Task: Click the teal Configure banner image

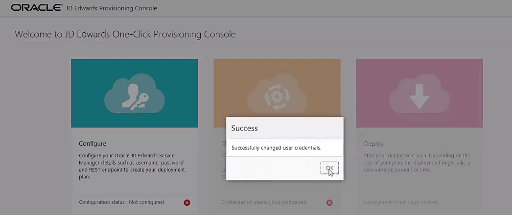Action: click(x=134, y=93)
